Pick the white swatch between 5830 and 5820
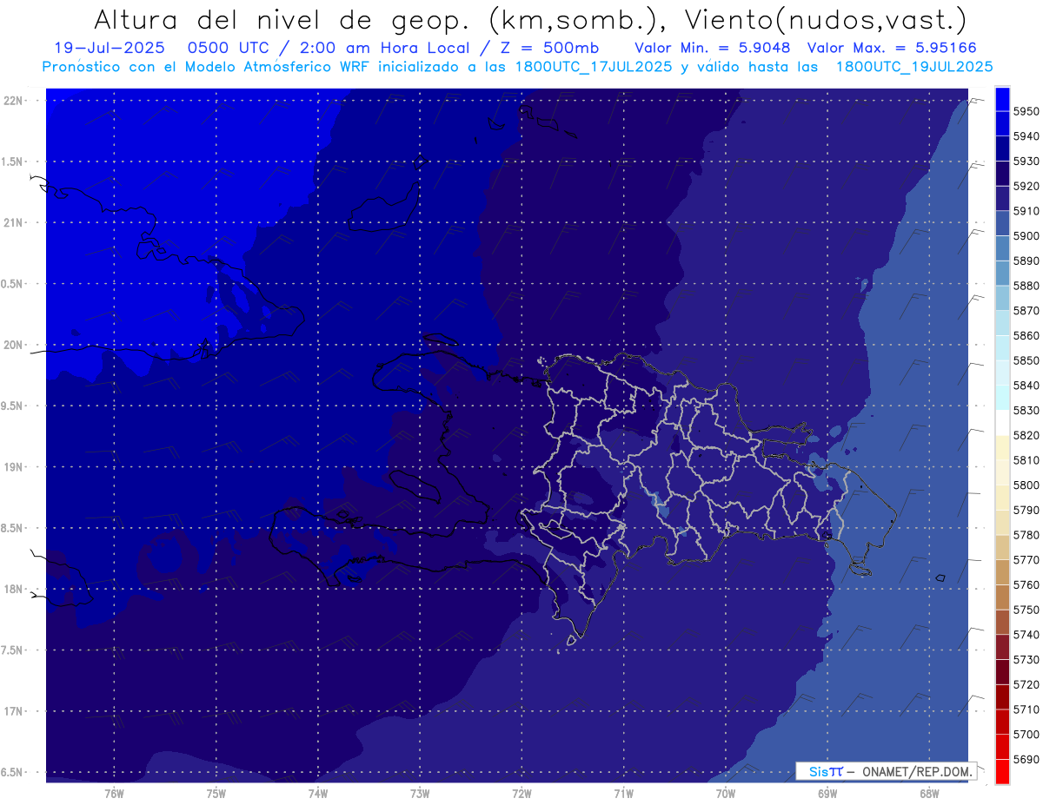Viewport: 1043px width, 805px height. coord(1002,423)
